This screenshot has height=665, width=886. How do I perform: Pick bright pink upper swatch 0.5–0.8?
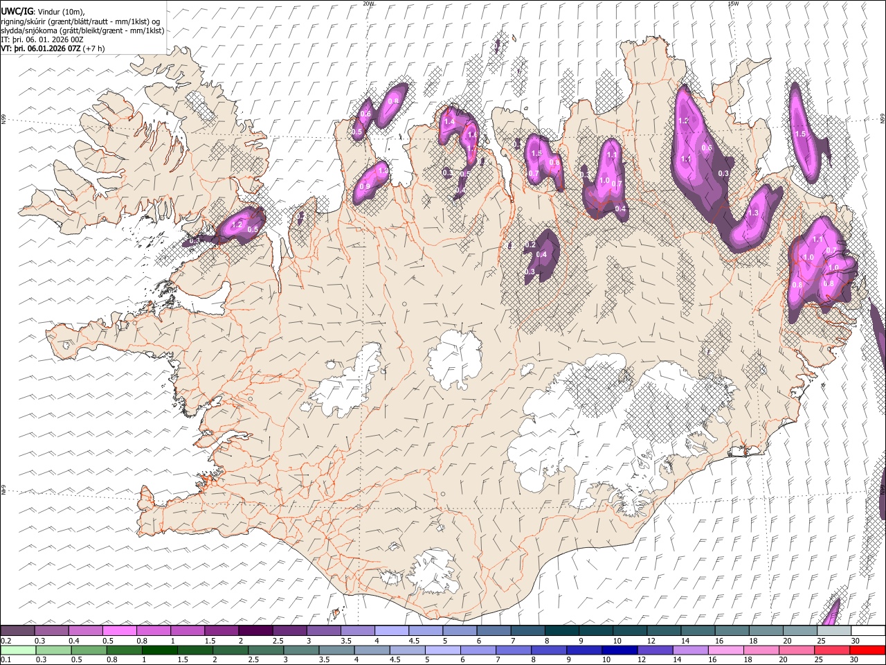coord(119,630)
